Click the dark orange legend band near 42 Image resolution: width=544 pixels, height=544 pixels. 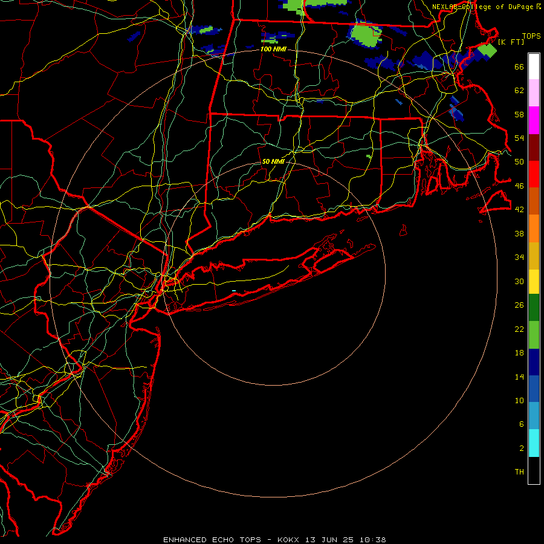coord(534,201)
